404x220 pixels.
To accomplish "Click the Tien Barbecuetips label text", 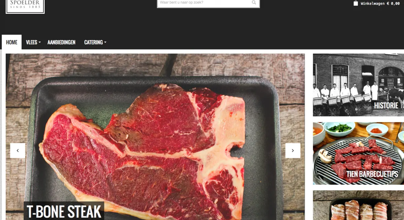I will pos(372,174).
